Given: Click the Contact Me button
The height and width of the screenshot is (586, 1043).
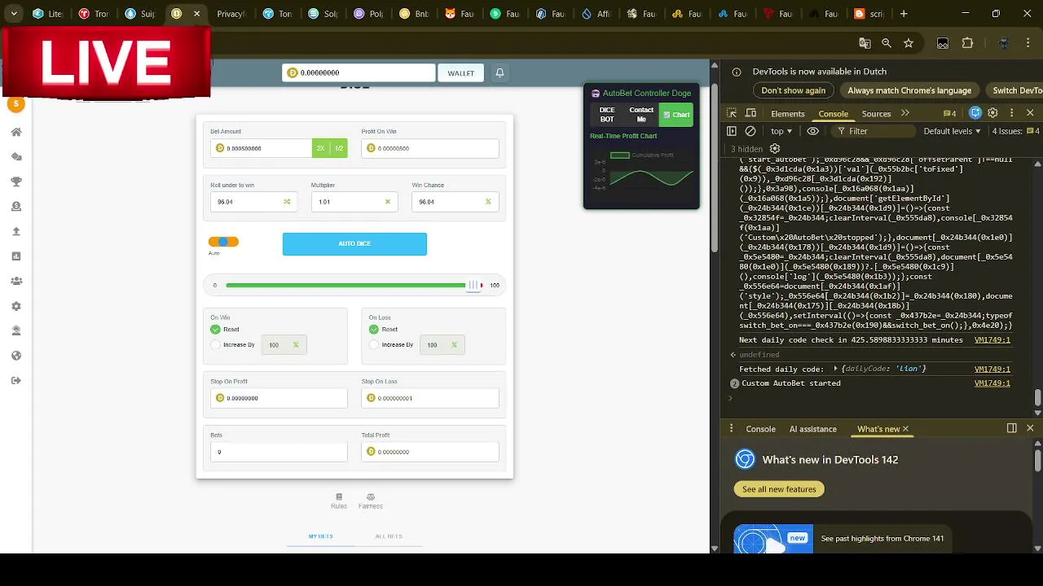Looking at the screenshot, I should (641, 115).
